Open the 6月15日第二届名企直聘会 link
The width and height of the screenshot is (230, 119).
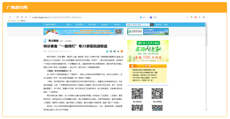point(145,78)
